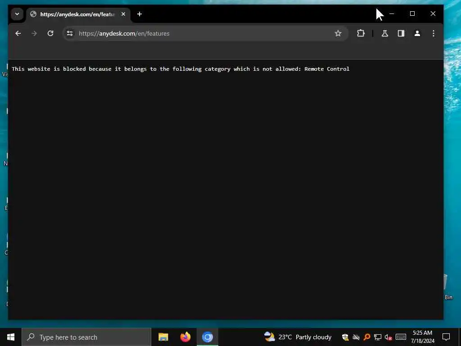Open Windows Security tray icon

point(345,337)
